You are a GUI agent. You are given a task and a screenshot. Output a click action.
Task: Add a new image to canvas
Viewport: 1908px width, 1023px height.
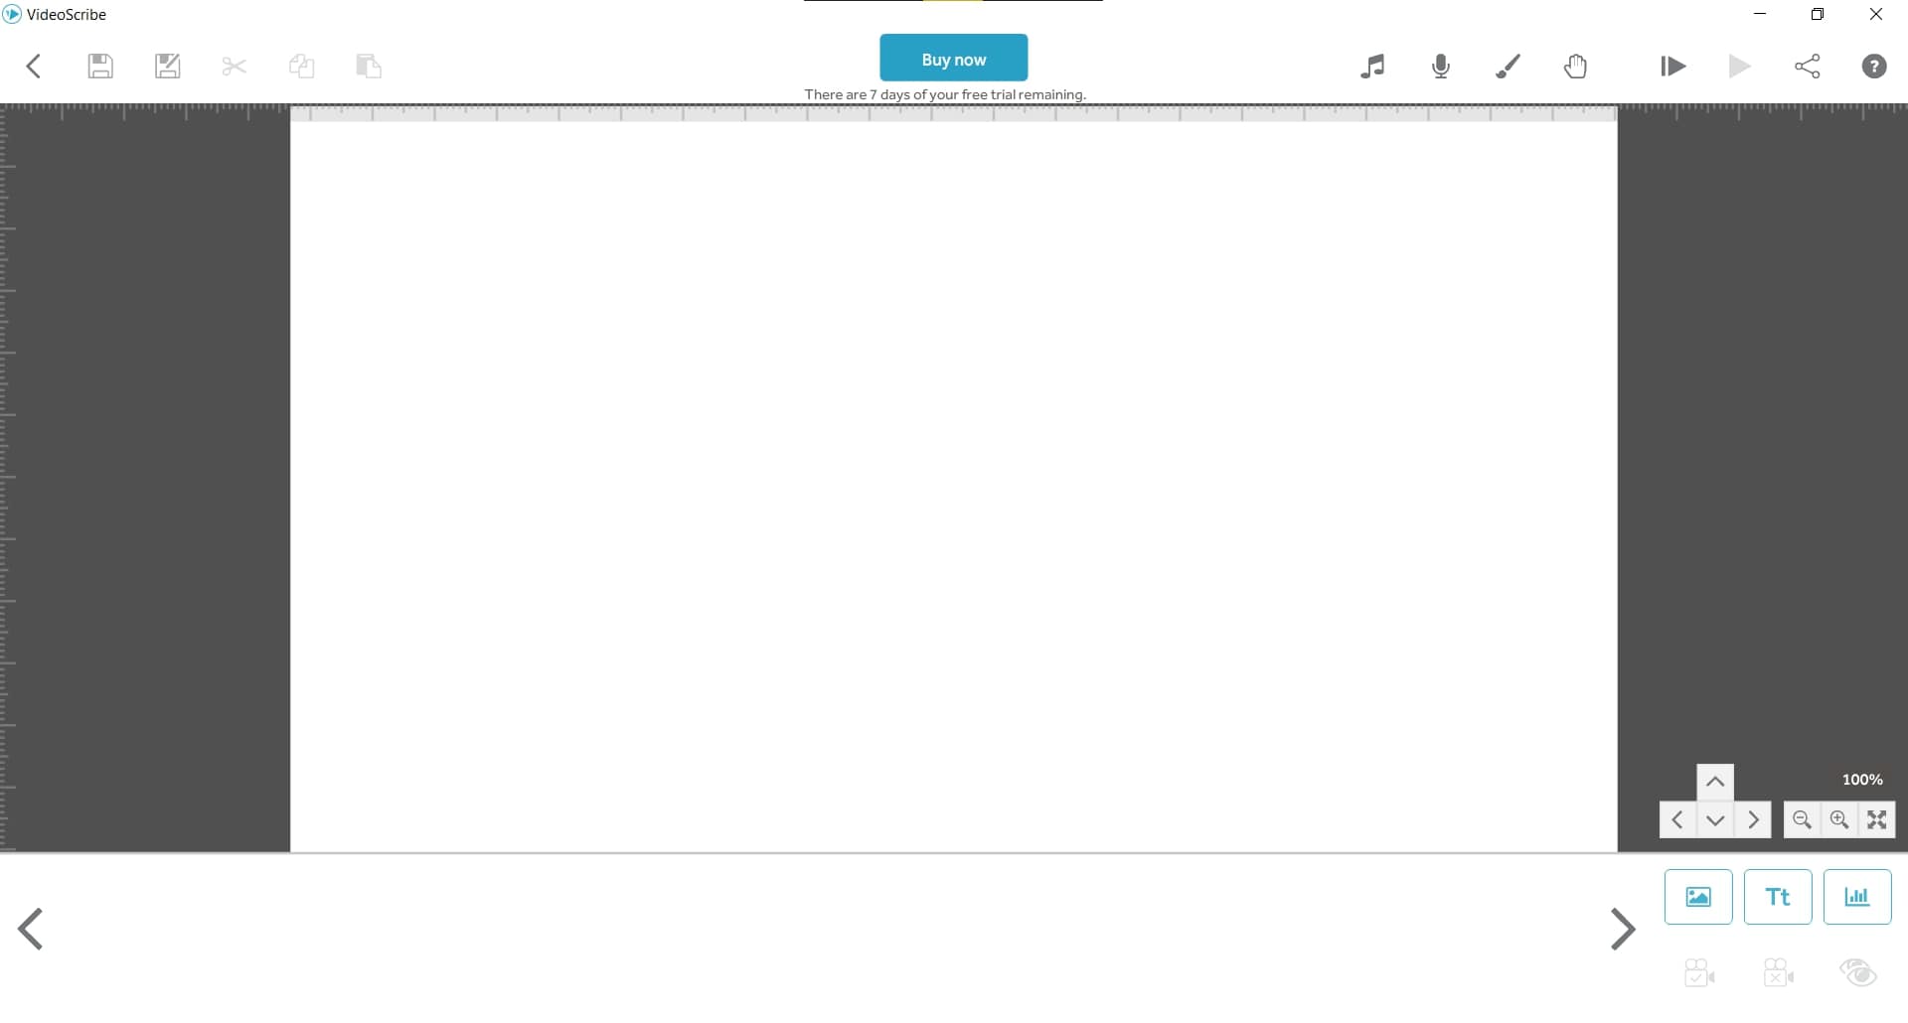[x=1698, y=898]
